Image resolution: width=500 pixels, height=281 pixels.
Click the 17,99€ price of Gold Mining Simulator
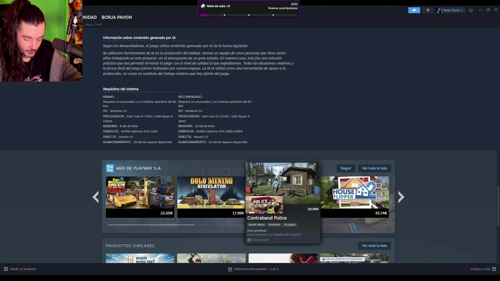[x=238, y=213]
